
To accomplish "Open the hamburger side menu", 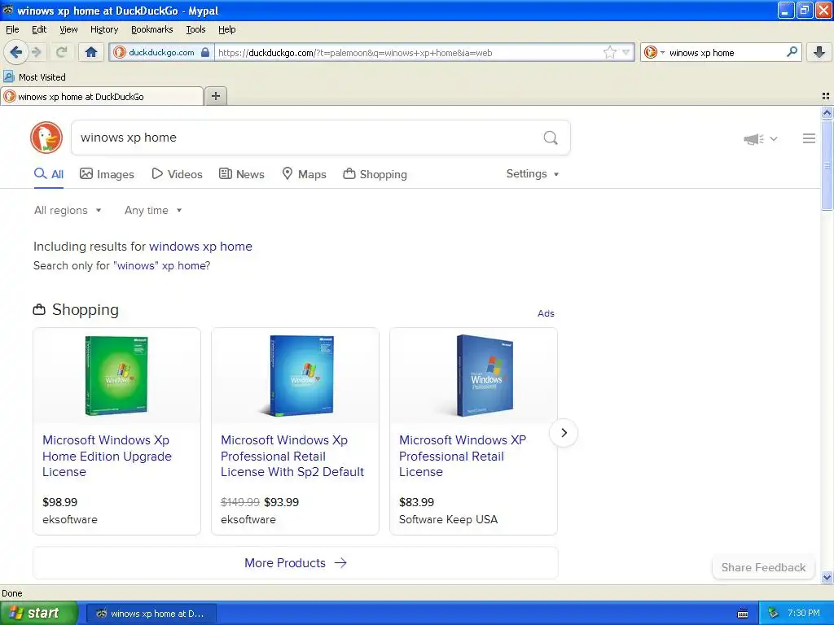I will [809, 138].
